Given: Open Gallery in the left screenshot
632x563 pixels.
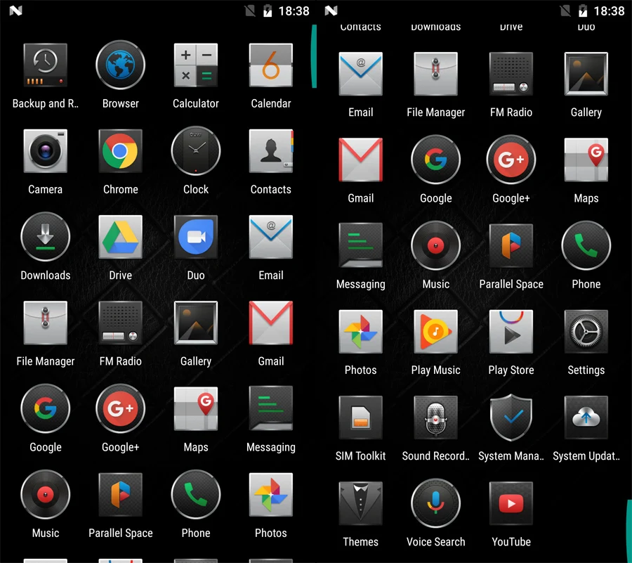Looking at the screenshot, I should pos(195,323).
